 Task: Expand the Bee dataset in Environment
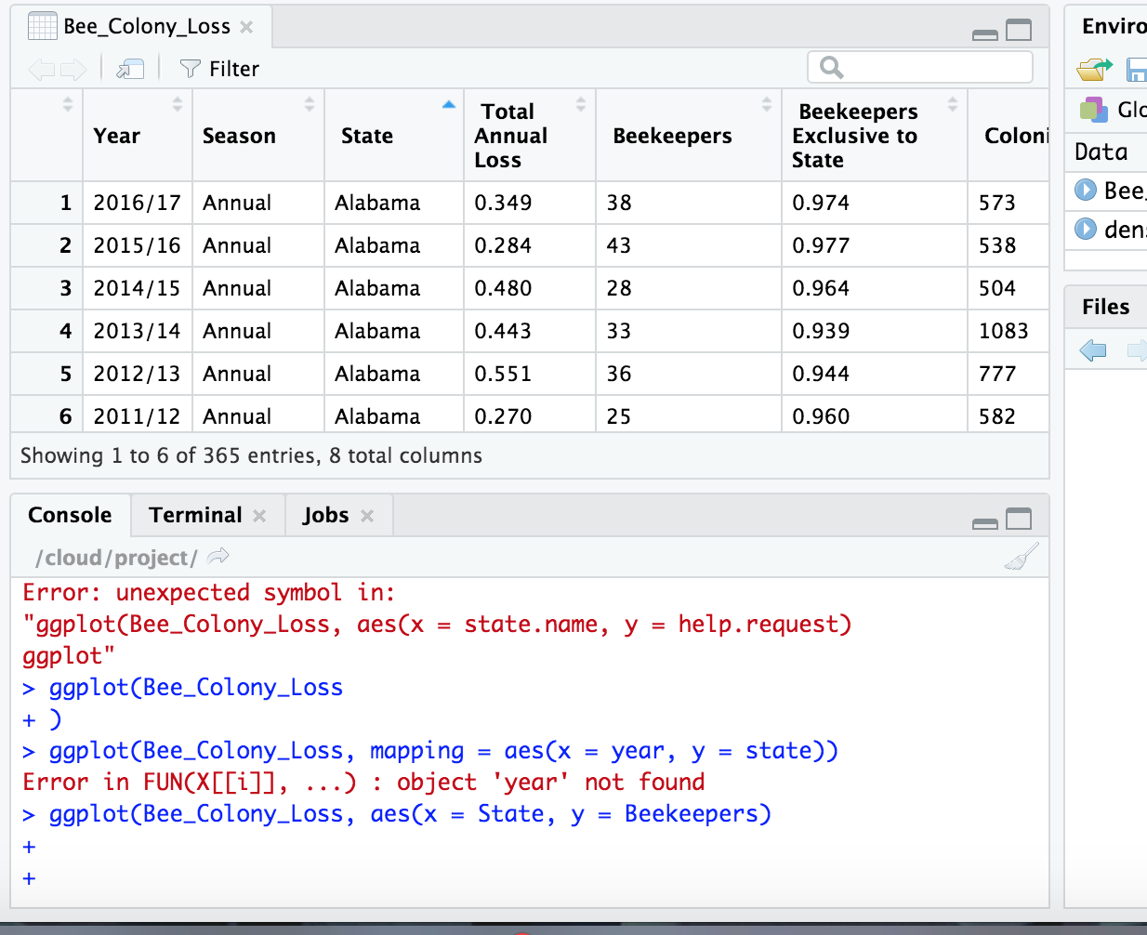(1085, 191)
